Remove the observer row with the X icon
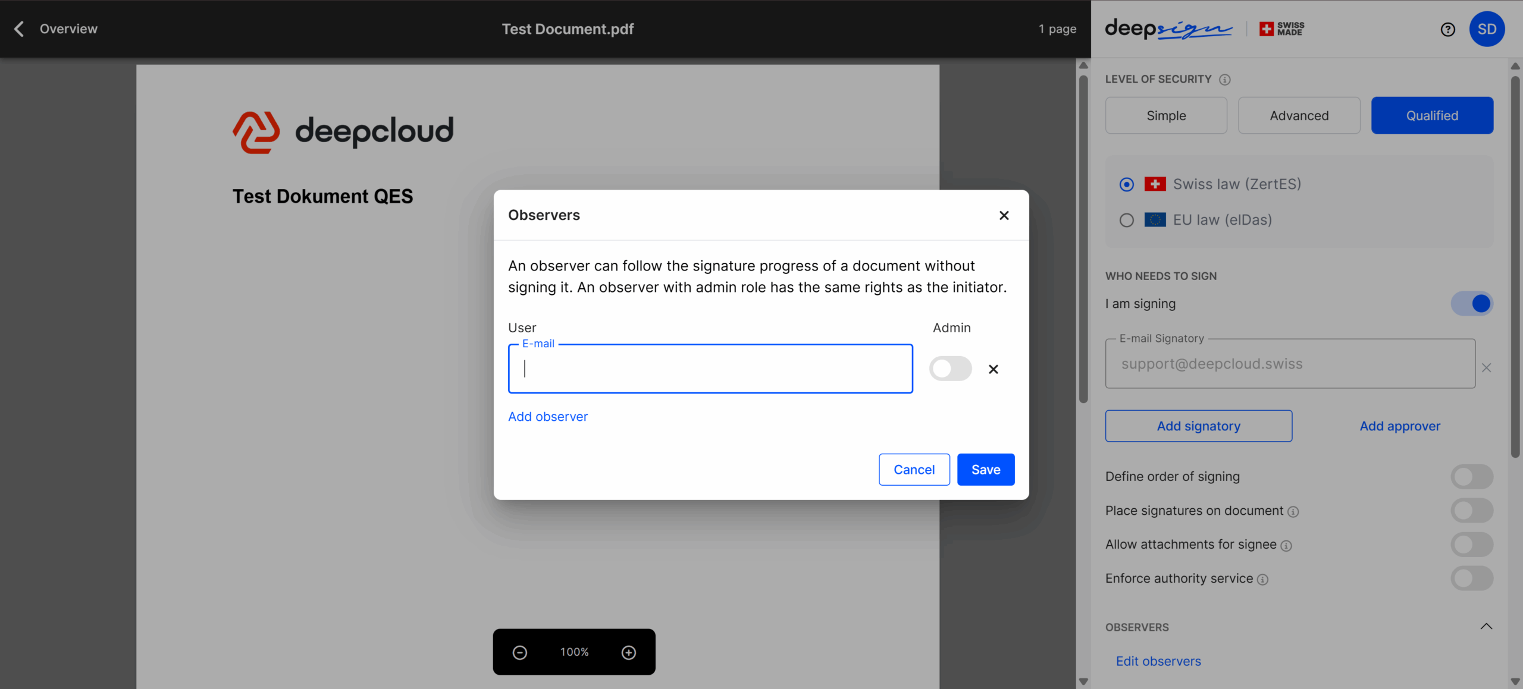 tap(993, 369)
